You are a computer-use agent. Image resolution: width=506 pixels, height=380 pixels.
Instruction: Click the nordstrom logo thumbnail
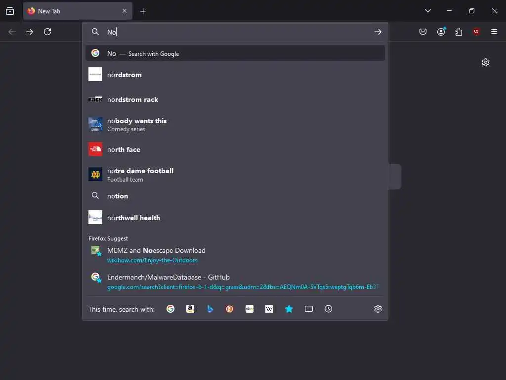click(x=95, y=74)
